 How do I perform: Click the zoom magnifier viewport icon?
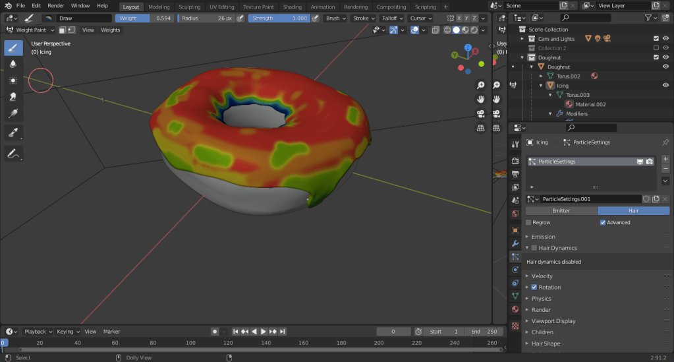coord(481,85)
